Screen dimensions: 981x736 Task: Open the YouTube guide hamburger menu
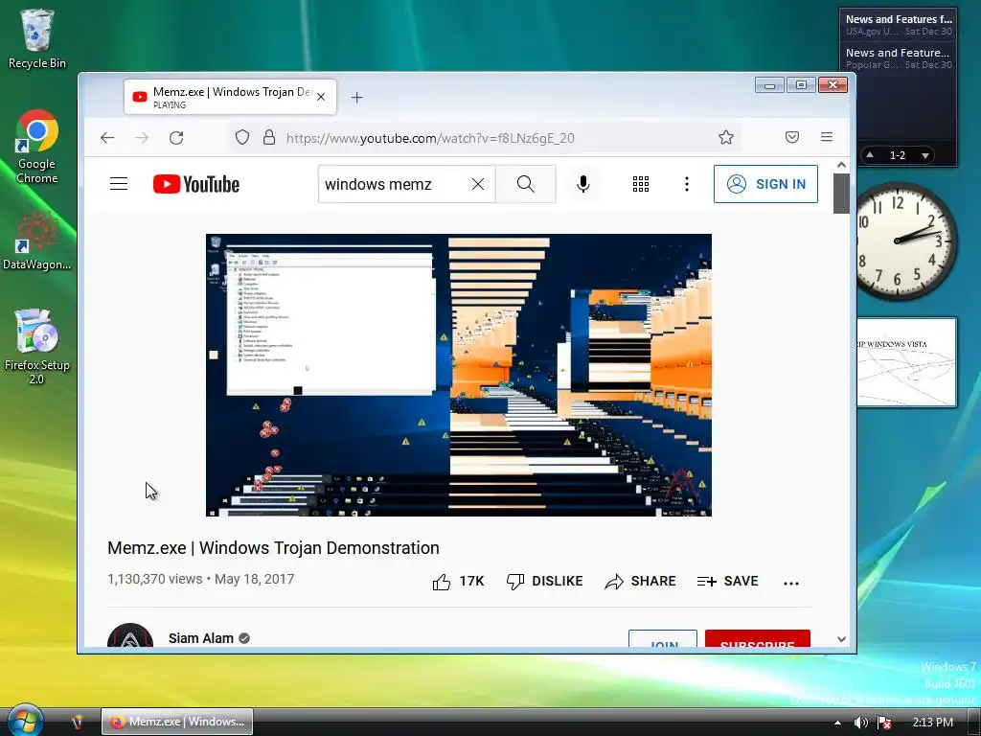119,184
